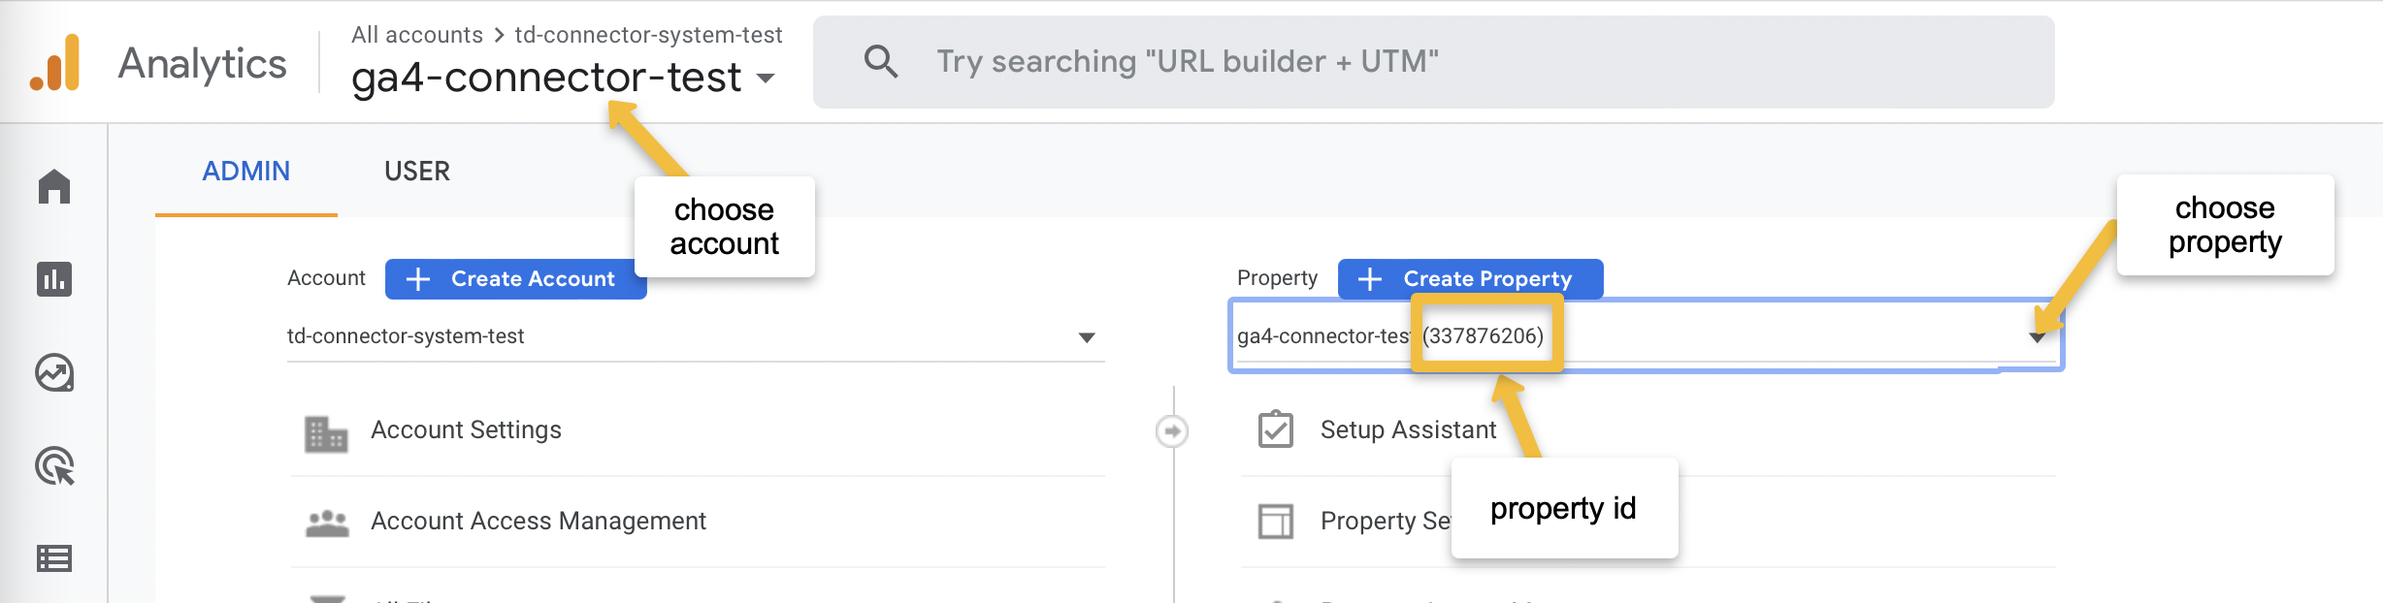The width and height of the screenshot is (2383, 603).
Task: Click the search magnifier icon
Action: [x=881, y=62]
